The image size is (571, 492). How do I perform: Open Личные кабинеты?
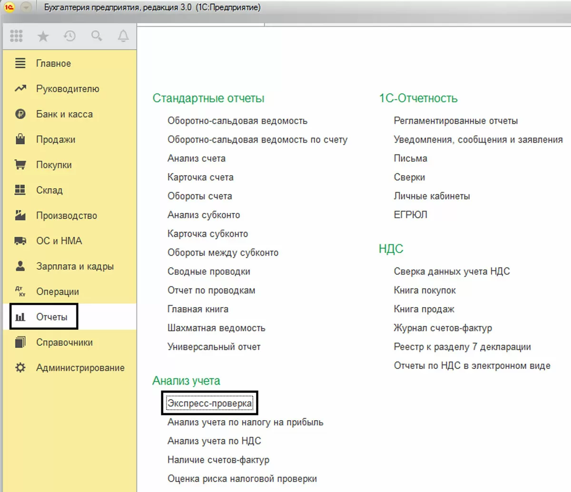[432, 196]
